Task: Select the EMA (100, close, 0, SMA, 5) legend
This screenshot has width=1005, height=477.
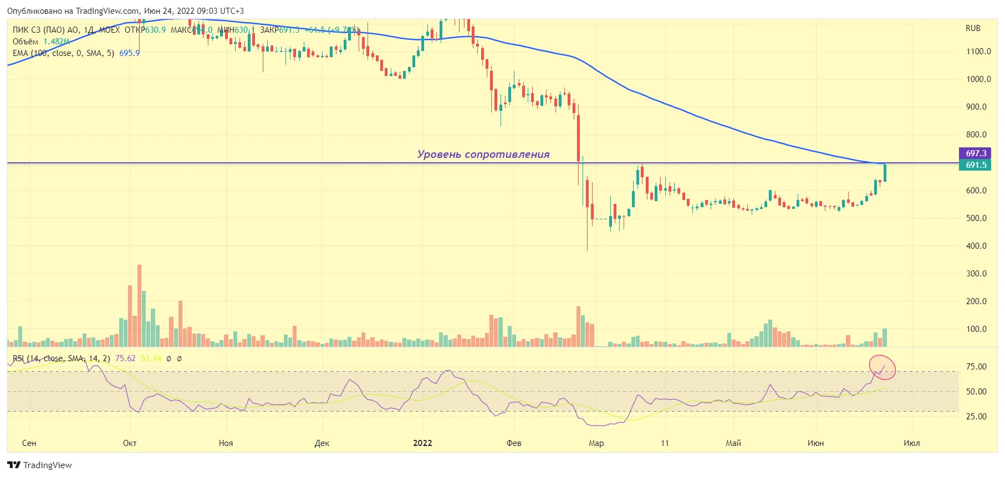Action: [x=63, y=53]
